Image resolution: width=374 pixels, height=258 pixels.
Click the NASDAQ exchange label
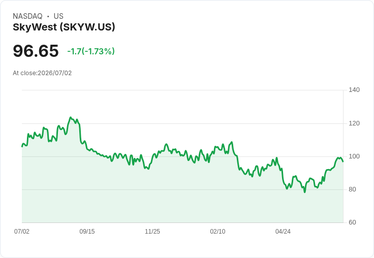[x=27, y=16]
